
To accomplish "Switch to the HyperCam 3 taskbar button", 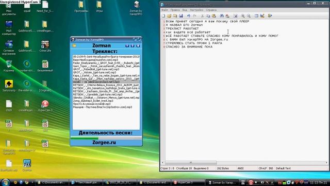I will pos(189,182).
